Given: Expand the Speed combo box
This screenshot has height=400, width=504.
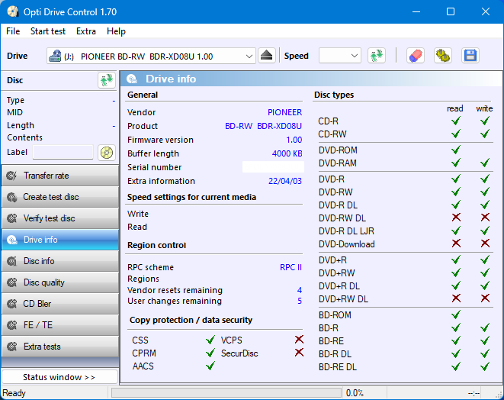Looking at the screenshot, I should coord(339,56).
